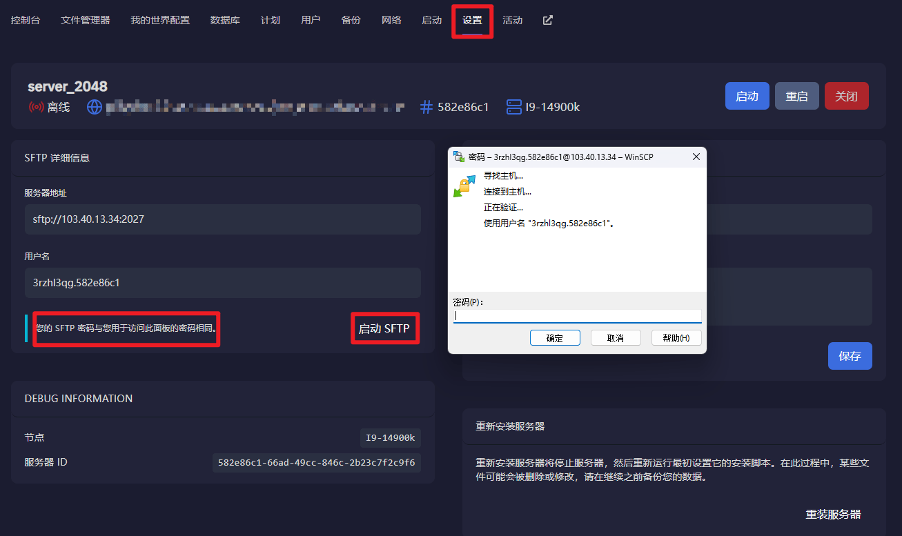
Task: Confirm password with 确定 button
Action: (x=555, y=338)
